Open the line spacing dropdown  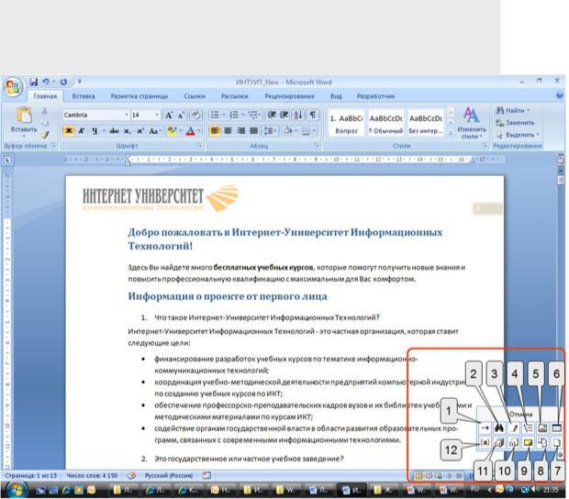pyautogui.click(x=270, y=130)
